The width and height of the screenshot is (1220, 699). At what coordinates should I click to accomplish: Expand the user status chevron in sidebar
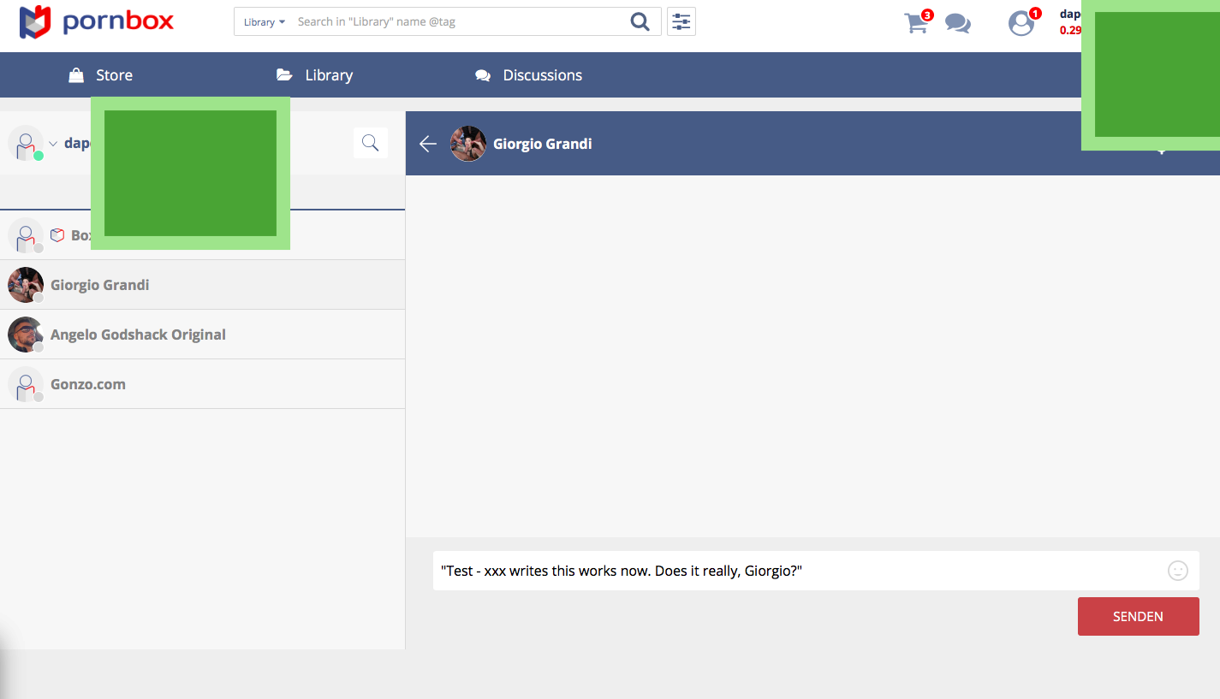(x=53, y=144)
